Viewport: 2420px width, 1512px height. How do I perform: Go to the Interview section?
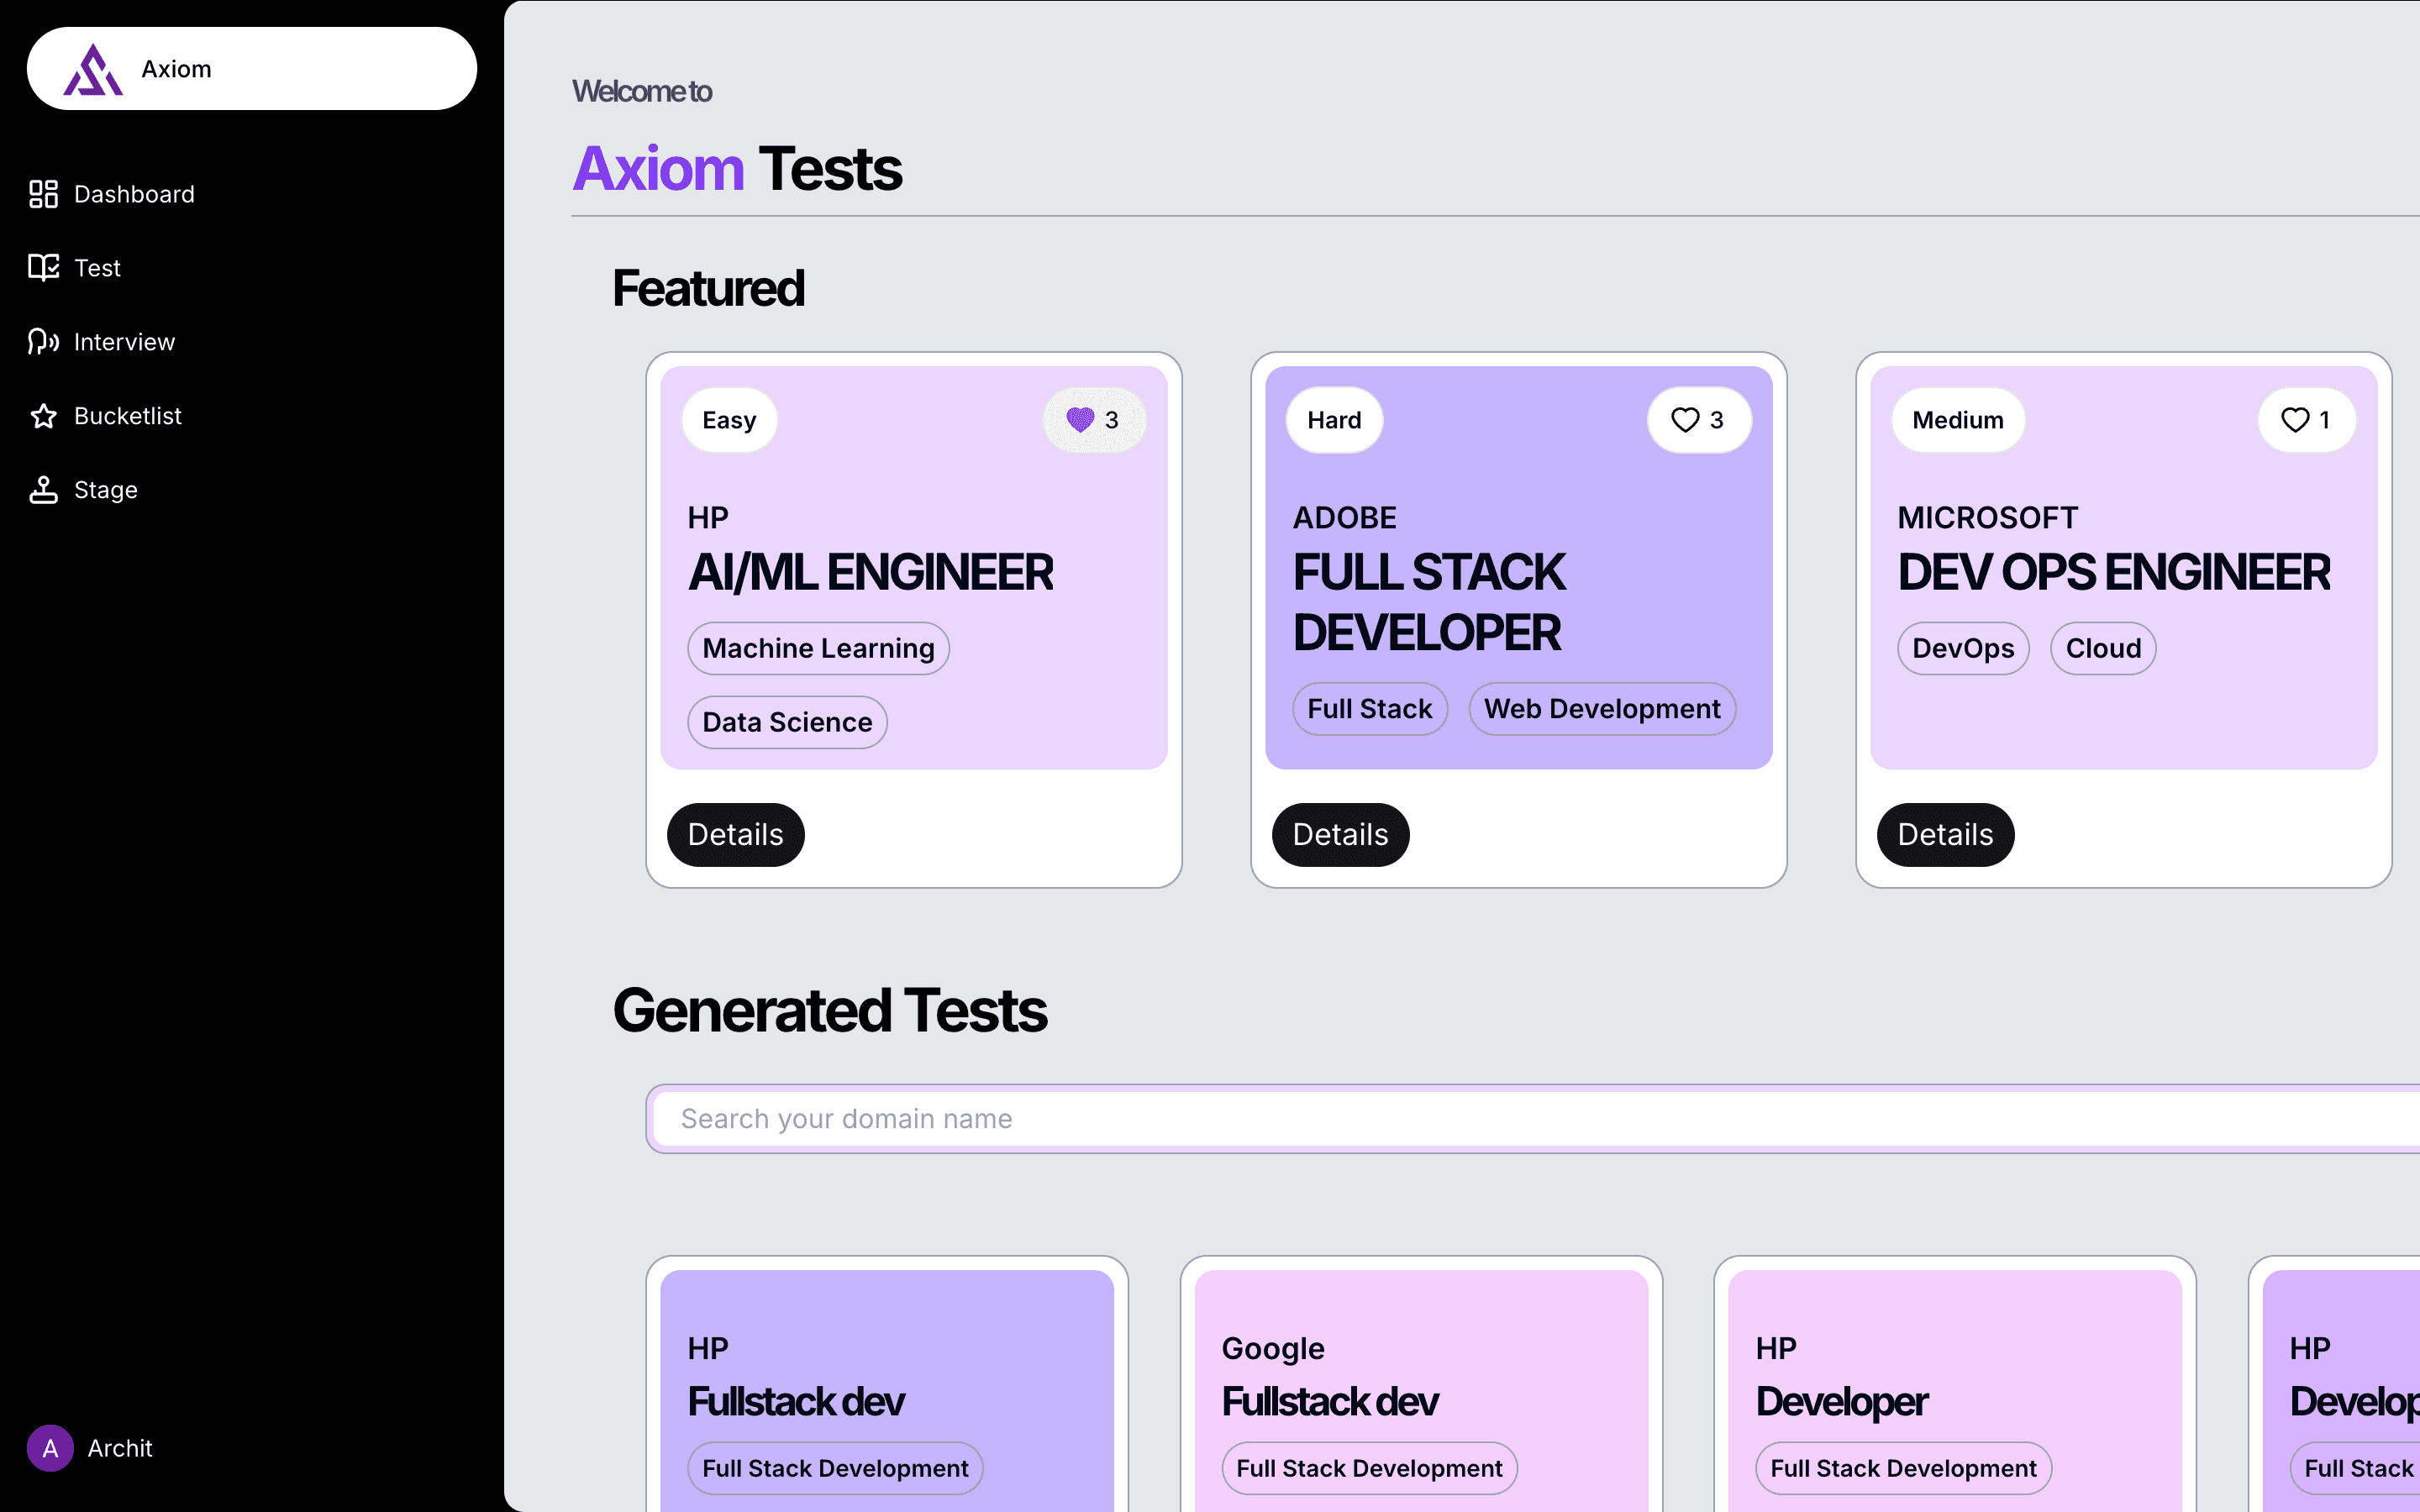coord(124,342)
